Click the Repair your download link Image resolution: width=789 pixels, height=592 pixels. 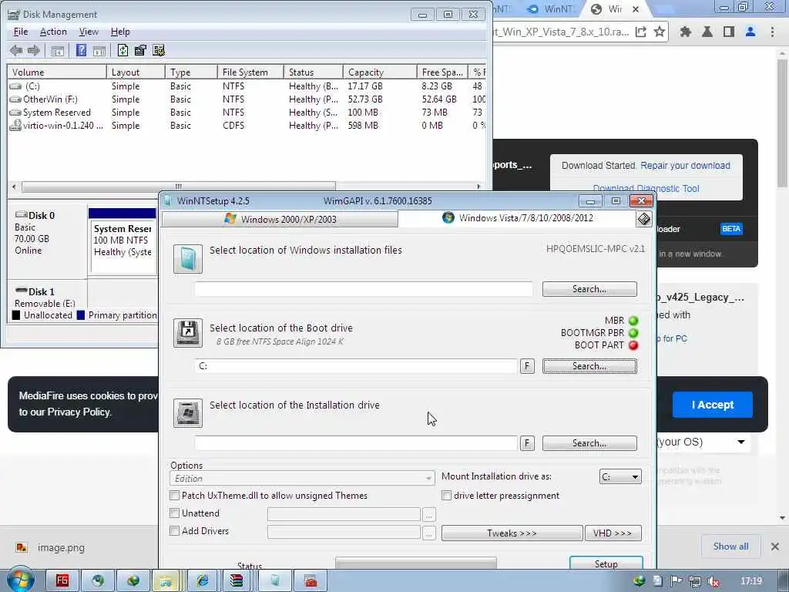click(685, 166)
